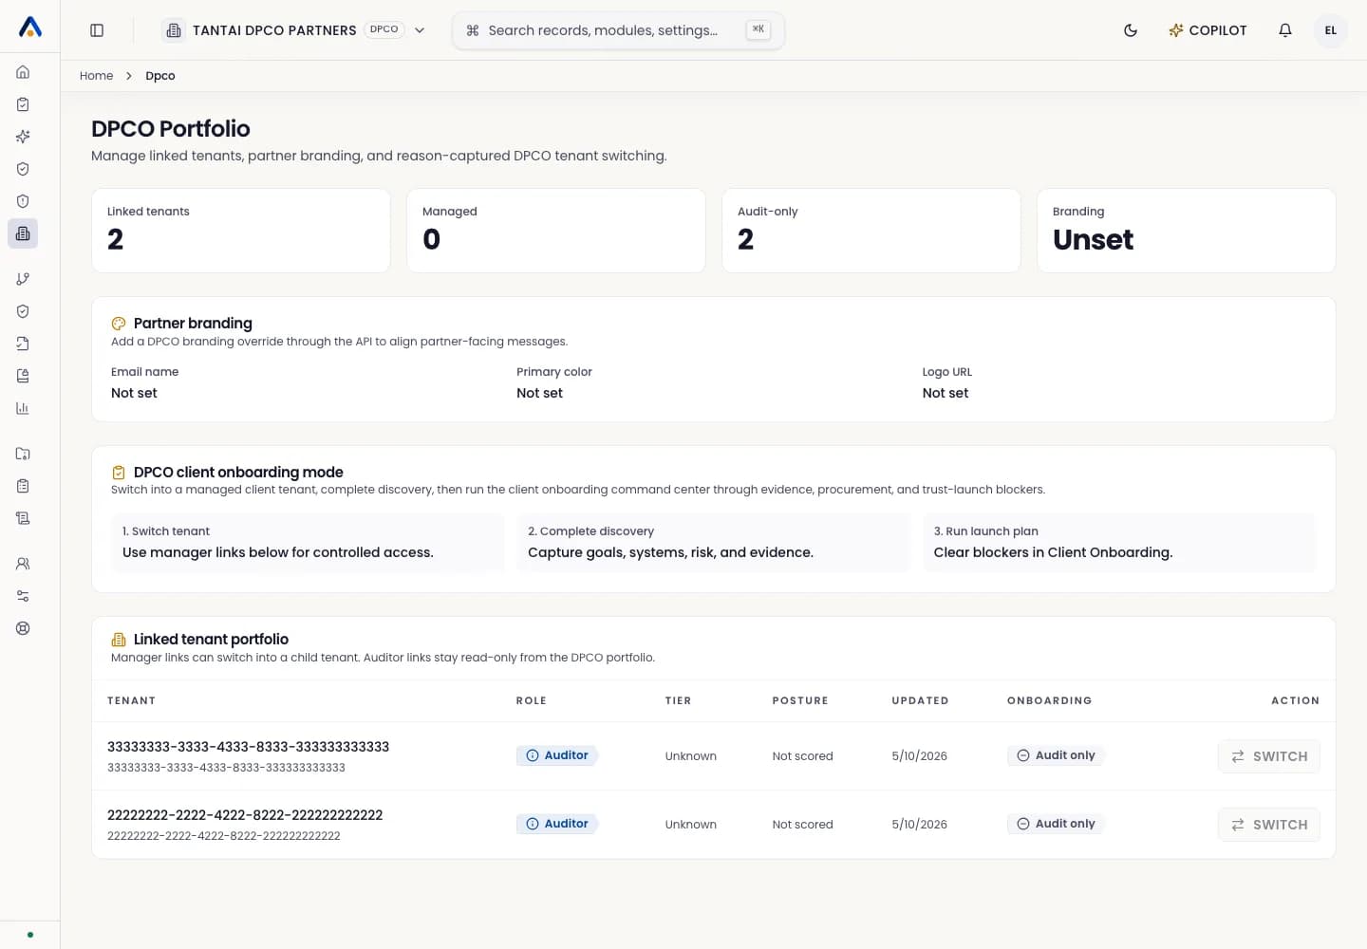Click Audit only badge in the 22222222 row

[x=1056, y=824]
